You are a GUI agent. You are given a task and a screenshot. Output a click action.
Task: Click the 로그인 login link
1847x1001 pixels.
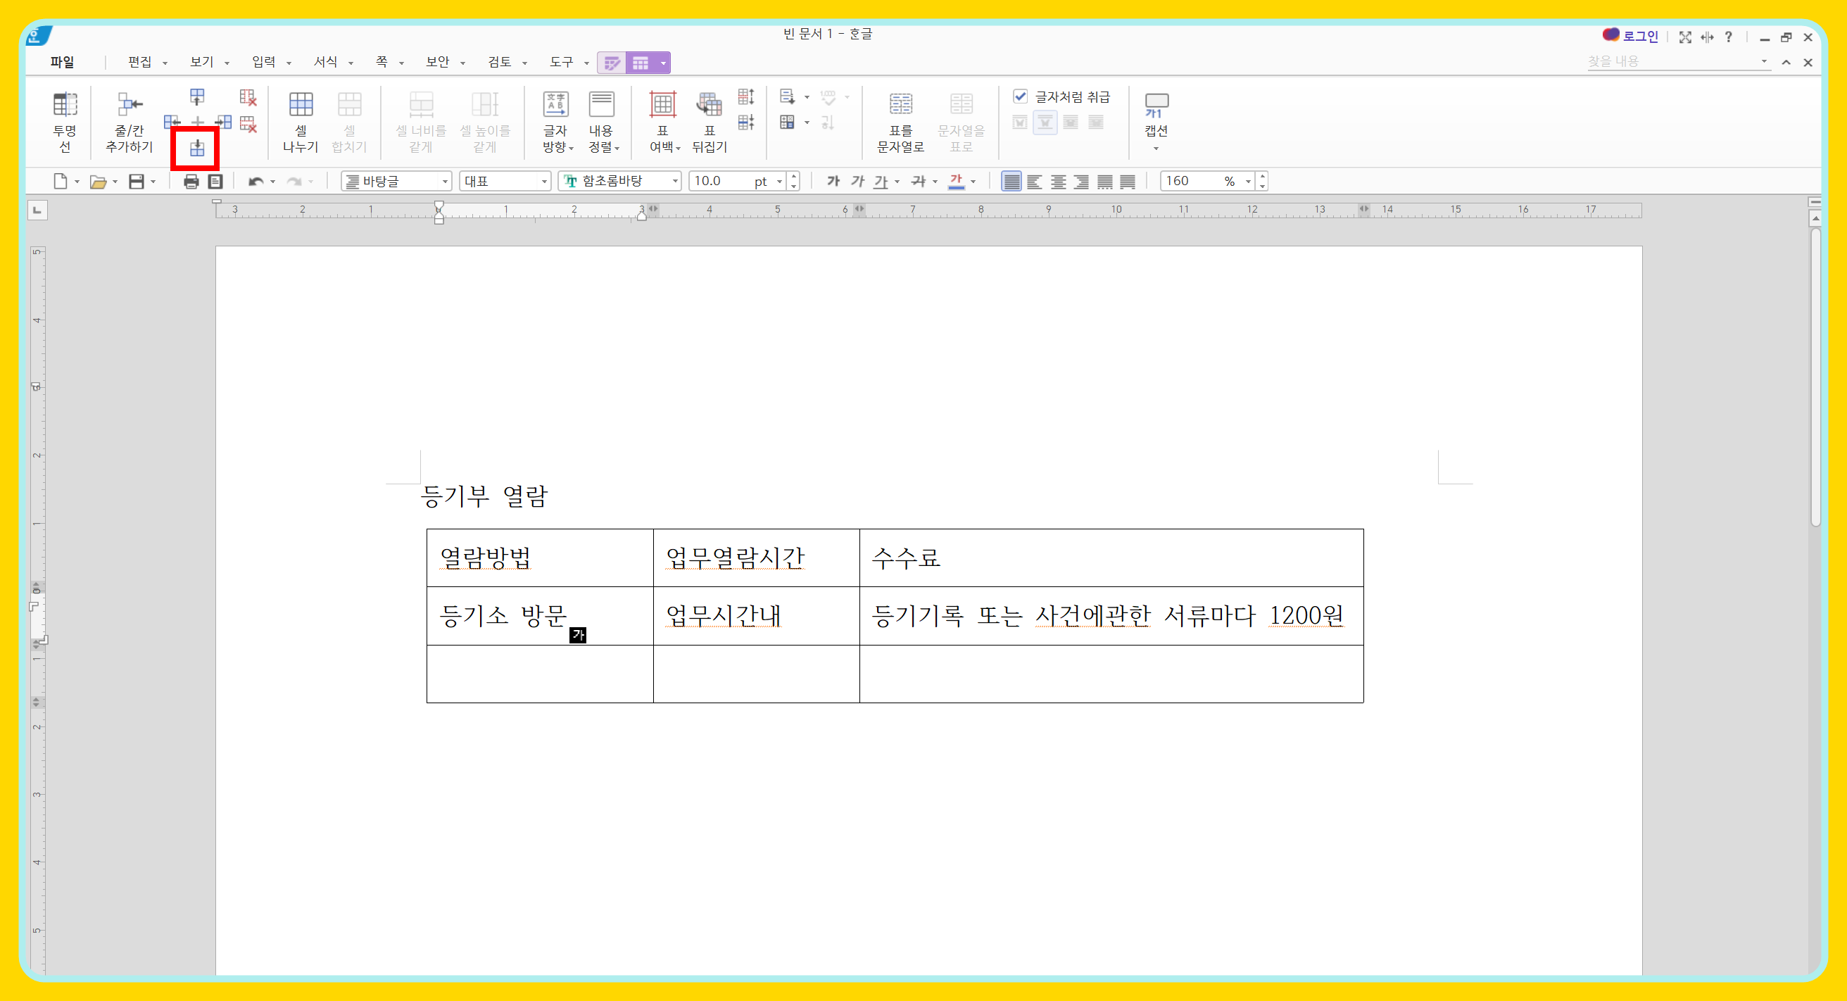1640,36
